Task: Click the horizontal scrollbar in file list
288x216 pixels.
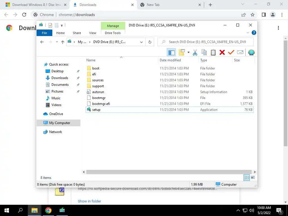Action: click(x=169, y=172)
